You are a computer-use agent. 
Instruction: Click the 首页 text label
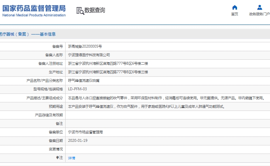(x=235, y=14)
